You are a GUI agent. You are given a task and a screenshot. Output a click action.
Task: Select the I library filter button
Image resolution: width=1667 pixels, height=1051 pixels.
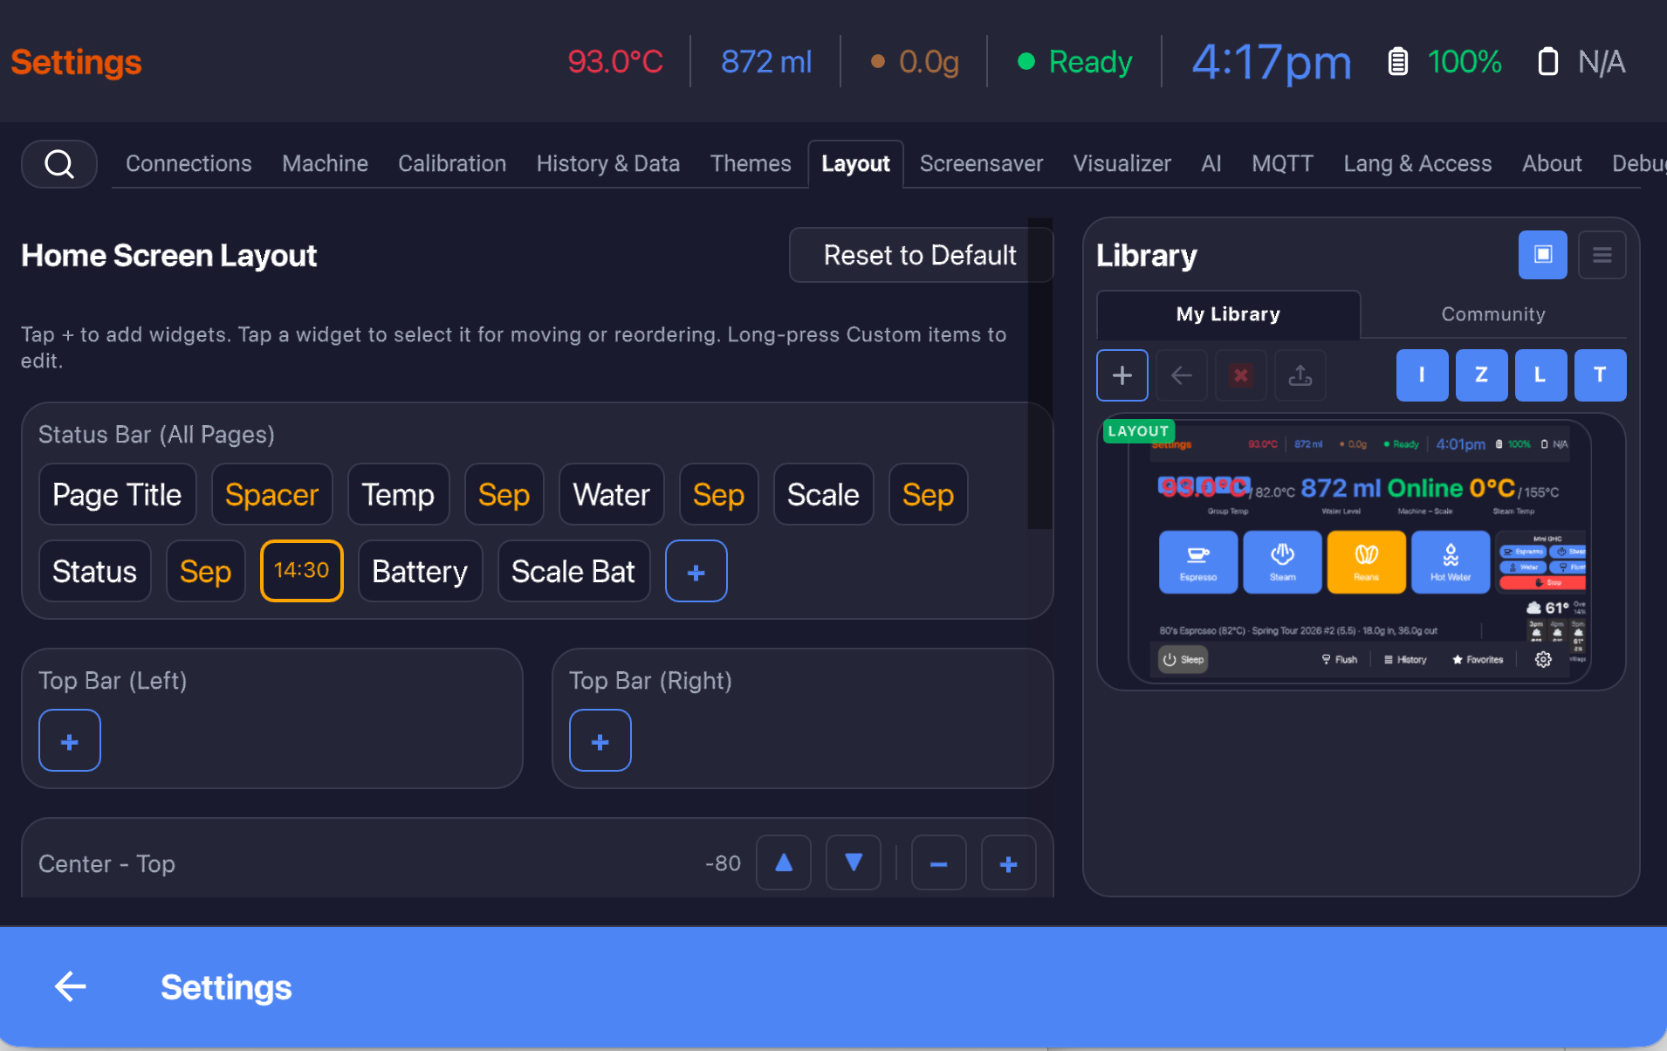1423,375
